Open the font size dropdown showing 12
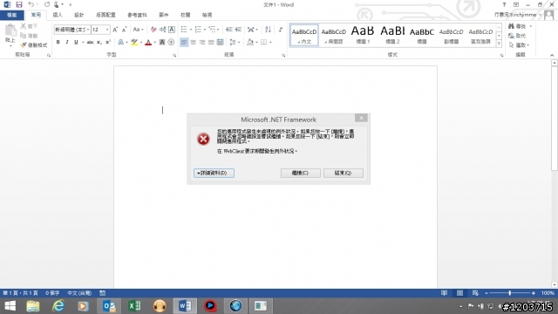The width and height of the screenshot is (558, 314). coord(100,30)
